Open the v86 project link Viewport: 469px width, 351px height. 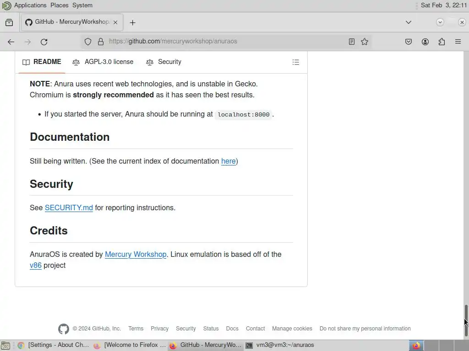[x=36, y=266]
